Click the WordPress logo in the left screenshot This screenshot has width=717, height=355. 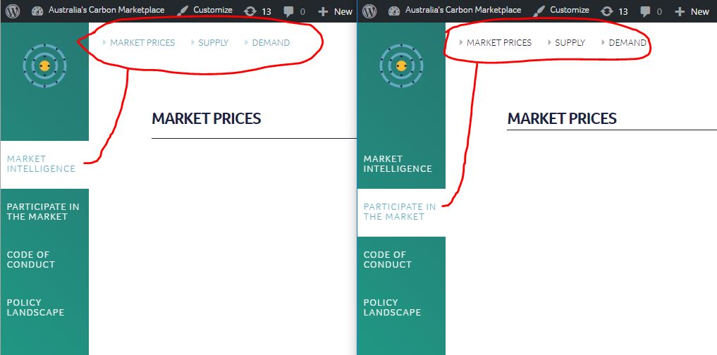coord(13,11)
